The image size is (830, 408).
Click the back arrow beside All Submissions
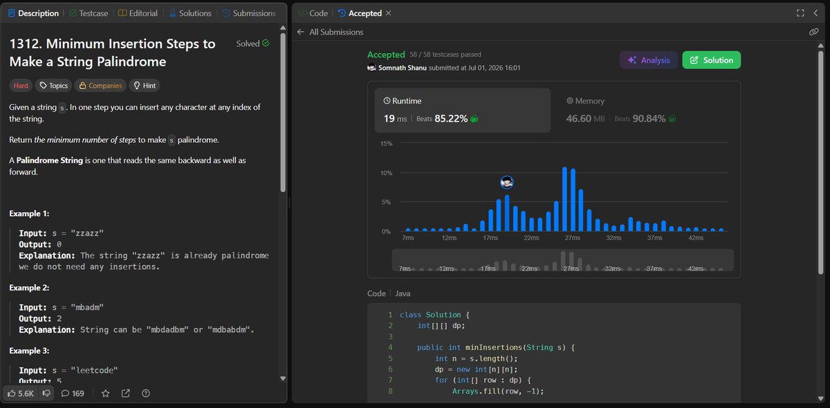tap(300, 32)
